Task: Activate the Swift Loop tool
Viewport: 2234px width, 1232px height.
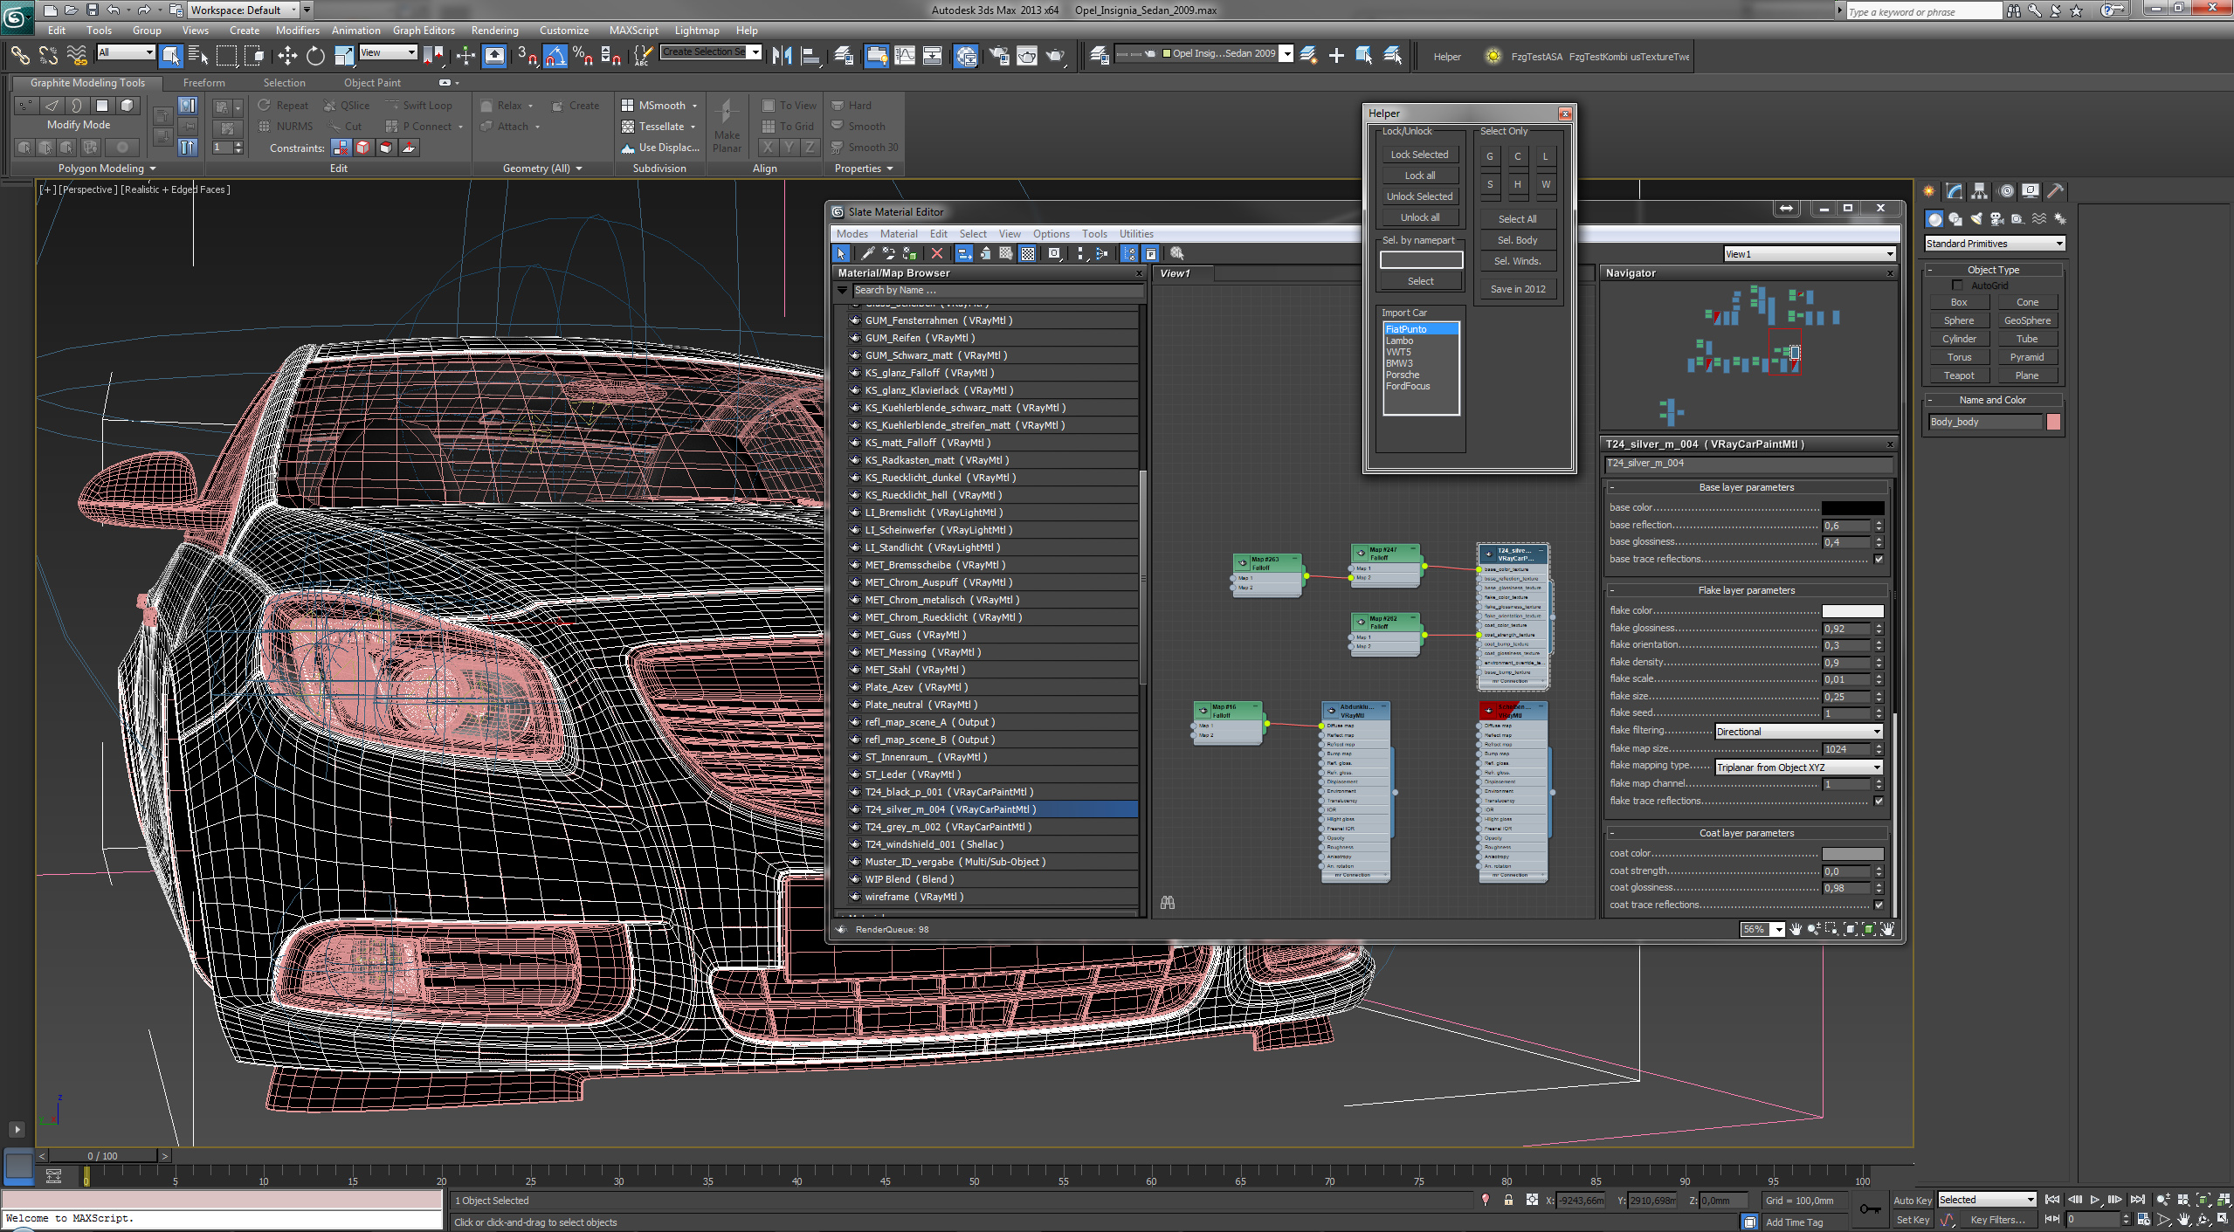Action: click(423, 105)
